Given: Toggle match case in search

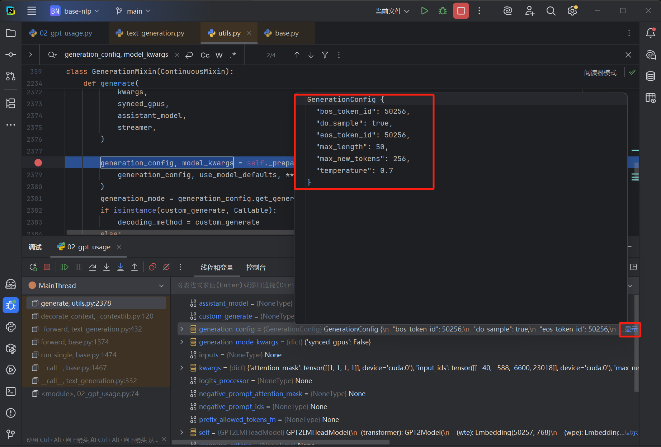Looking at the screenshot, I should pyautogui.click(x=205, y=55).
